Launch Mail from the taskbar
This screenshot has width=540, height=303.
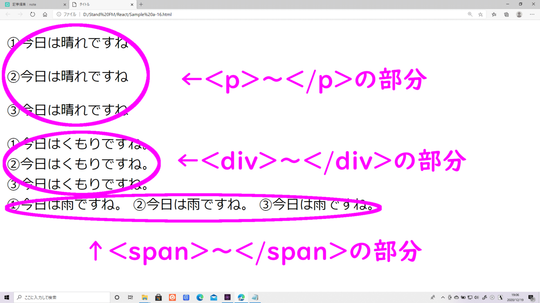(x=213, y=298)
